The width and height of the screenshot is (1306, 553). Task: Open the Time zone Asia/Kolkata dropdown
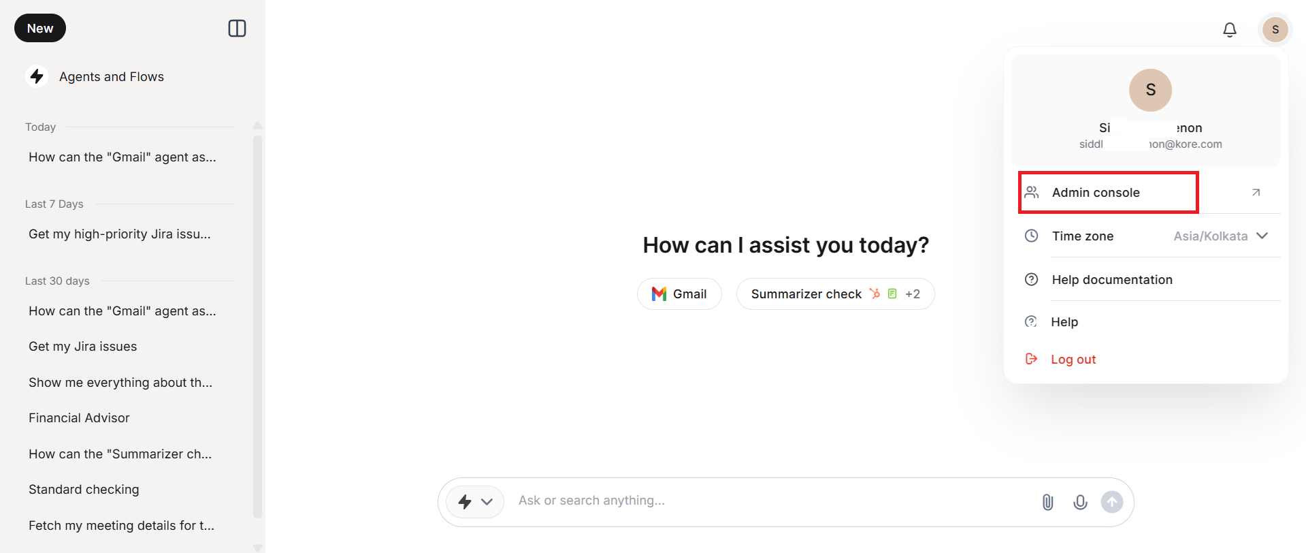(1221, 236)
